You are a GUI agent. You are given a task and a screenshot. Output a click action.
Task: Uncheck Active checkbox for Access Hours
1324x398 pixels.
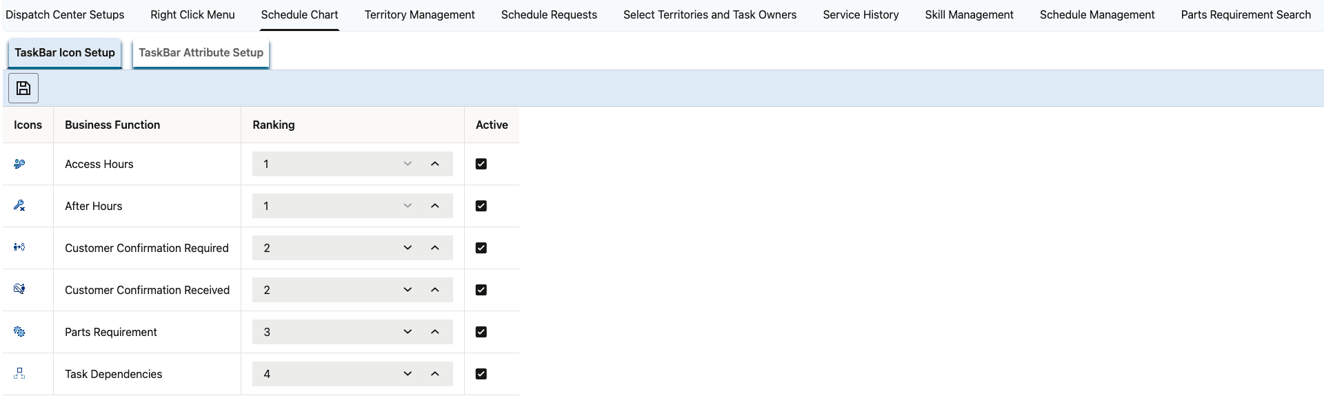point(481,164)
